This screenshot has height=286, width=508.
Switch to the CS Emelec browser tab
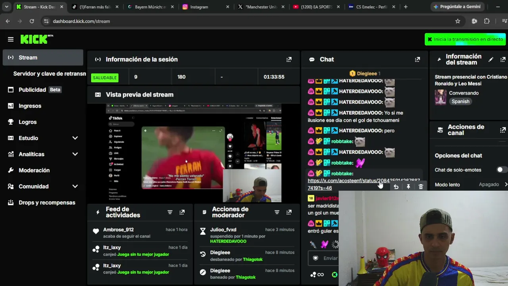371,7
